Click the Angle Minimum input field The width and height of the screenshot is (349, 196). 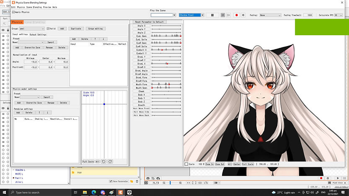31,62
